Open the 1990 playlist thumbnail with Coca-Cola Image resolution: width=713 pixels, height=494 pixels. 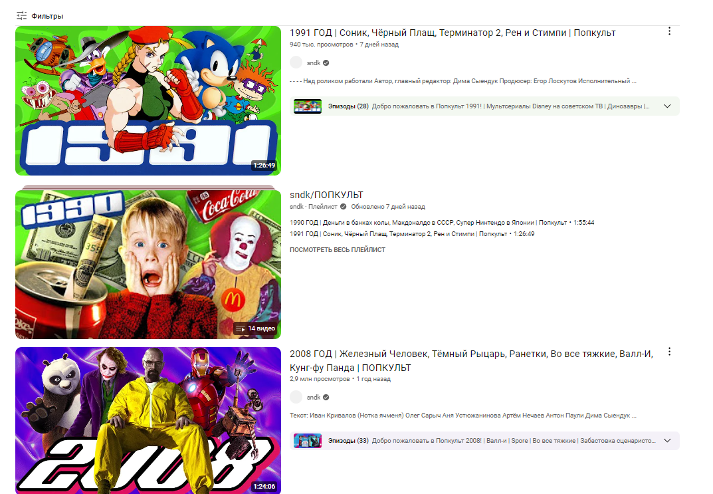tap(148, 264)
